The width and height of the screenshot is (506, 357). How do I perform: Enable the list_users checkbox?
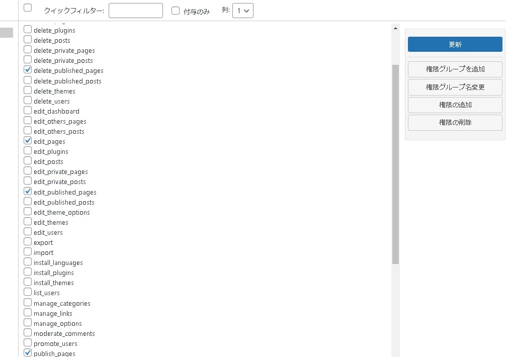(28, 292)
